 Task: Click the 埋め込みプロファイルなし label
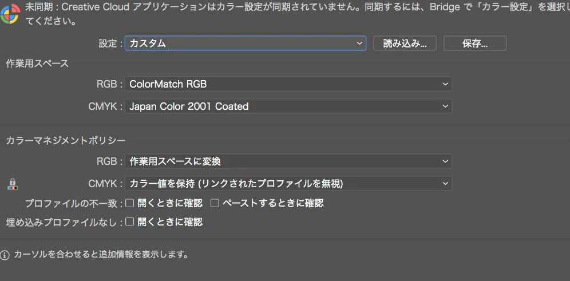click(x=64, y=223)
